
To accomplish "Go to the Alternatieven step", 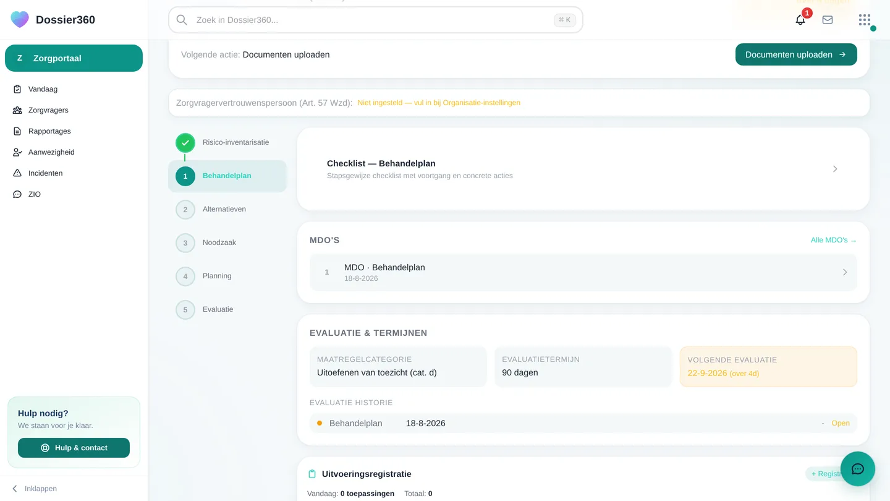I will 227,209.
